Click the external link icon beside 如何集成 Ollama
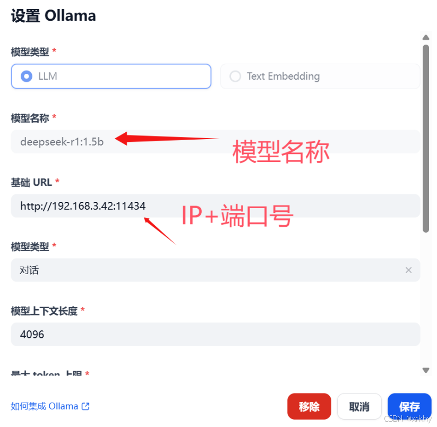 pos(85,406)
